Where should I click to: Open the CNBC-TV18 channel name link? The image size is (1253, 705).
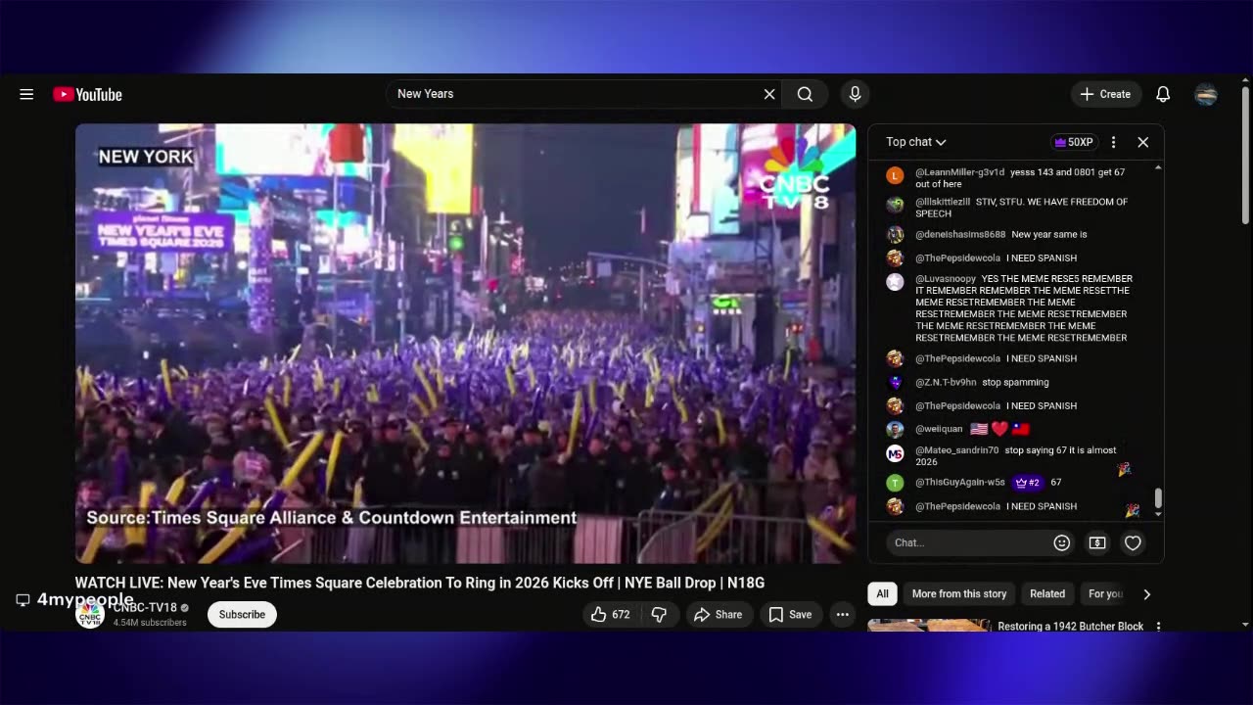(x=145, y=608)
